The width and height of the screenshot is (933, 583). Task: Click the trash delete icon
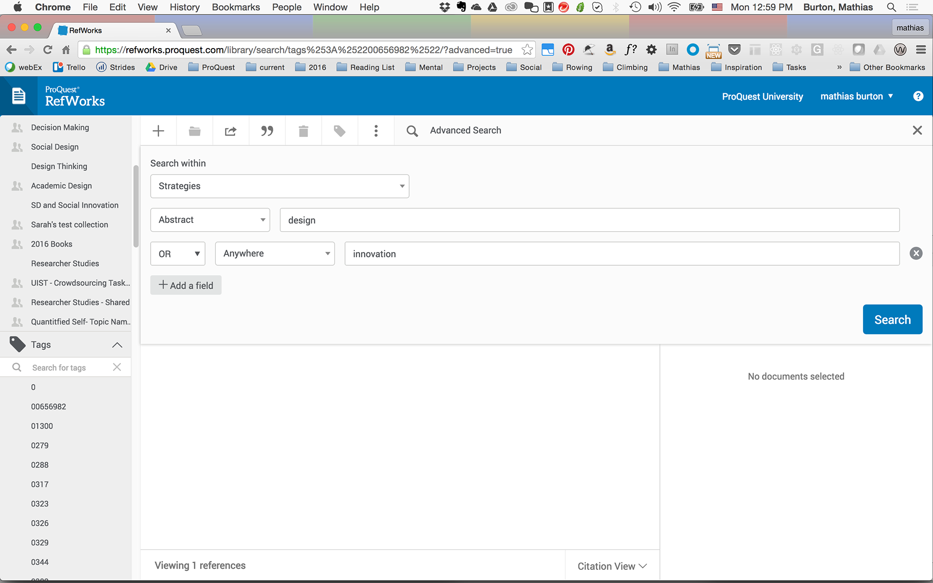[303, 131]
